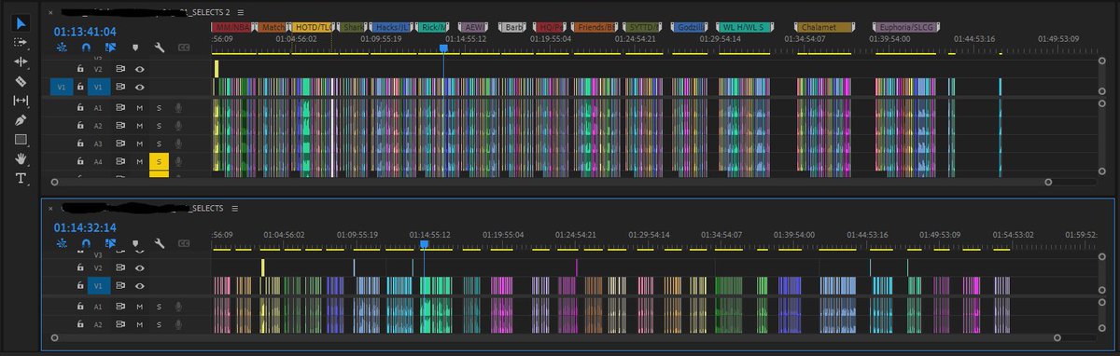Mute track A1 in lower SELECTS timeline

click(140, 307)
